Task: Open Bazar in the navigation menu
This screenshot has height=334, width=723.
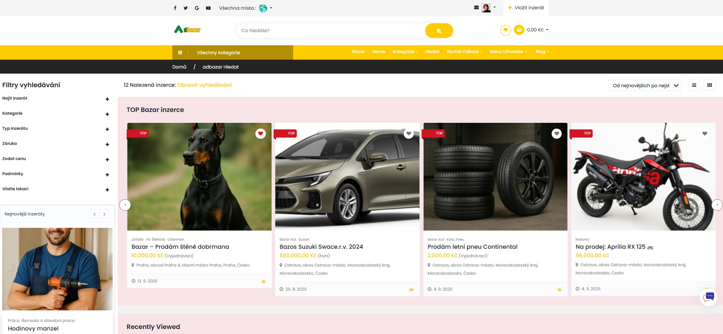Action: click(358, 52)
